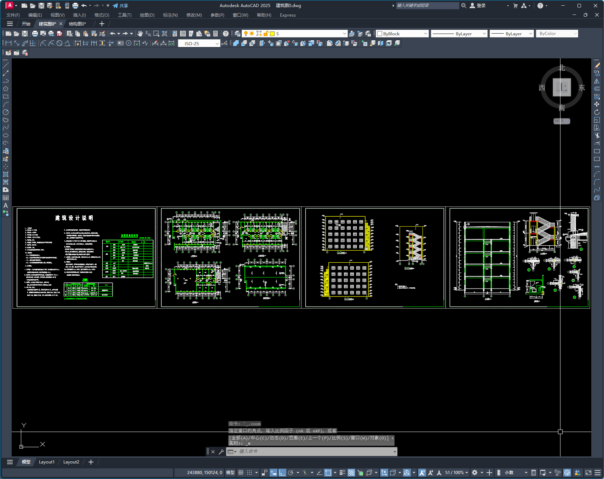Click the new drawing tab plus button
Screen dimensions: 604x479
pyautogui.click(x=102, y=24)
